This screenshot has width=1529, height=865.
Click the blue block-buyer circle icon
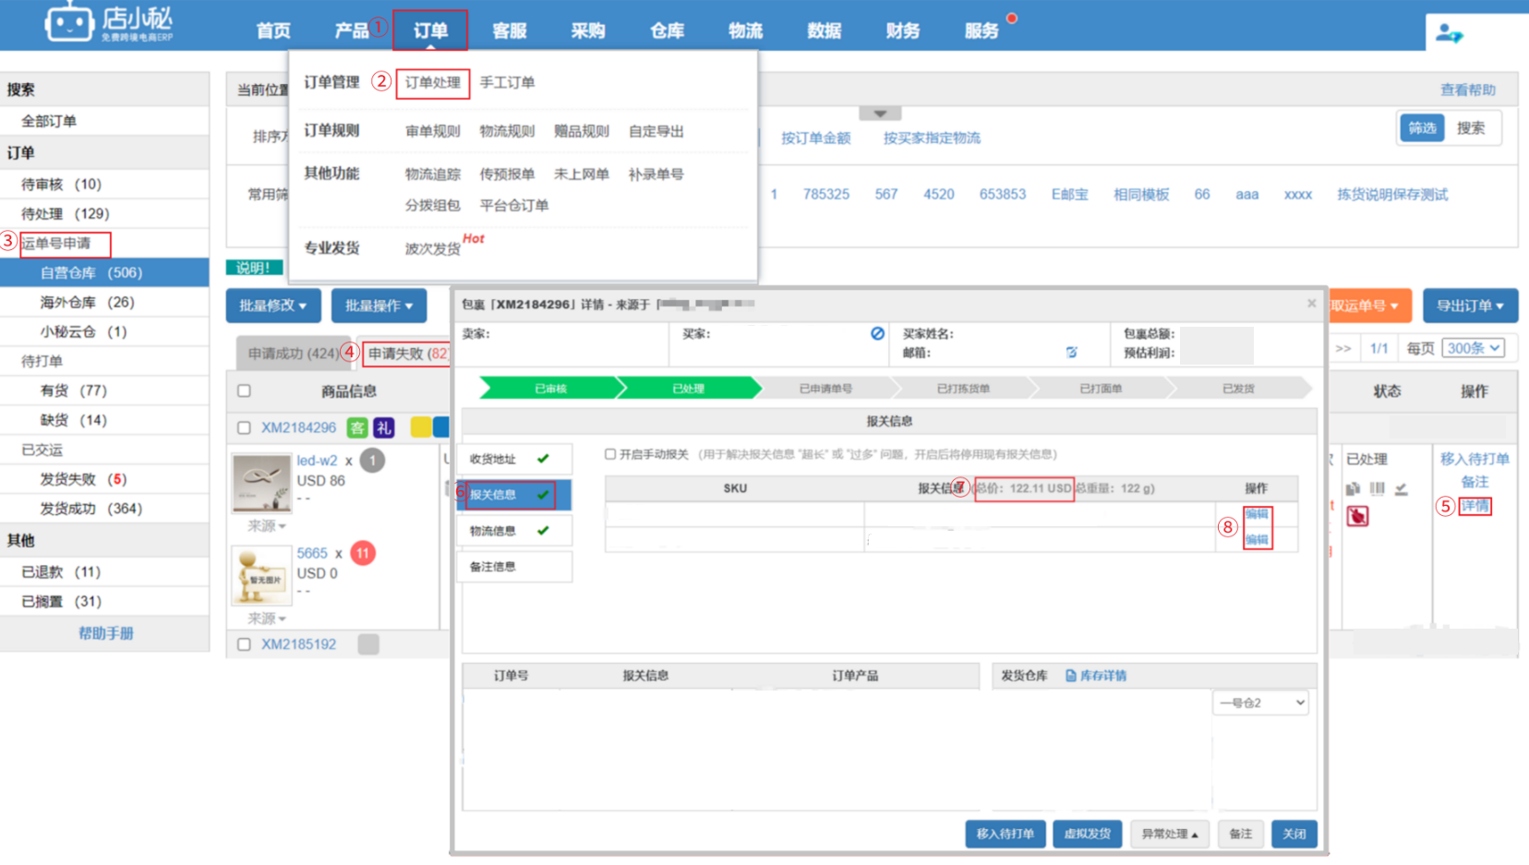(877, 333)
